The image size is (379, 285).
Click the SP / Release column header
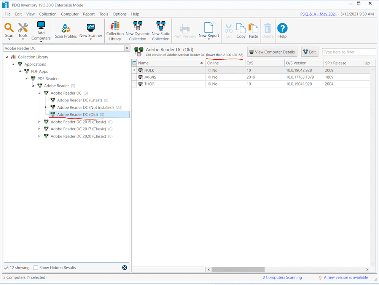pos(343,63)
